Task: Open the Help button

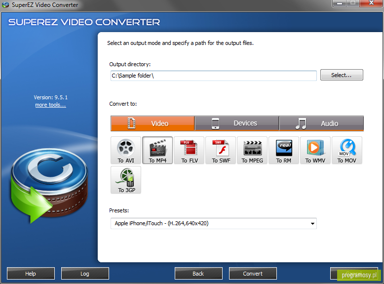Action: 31,274
